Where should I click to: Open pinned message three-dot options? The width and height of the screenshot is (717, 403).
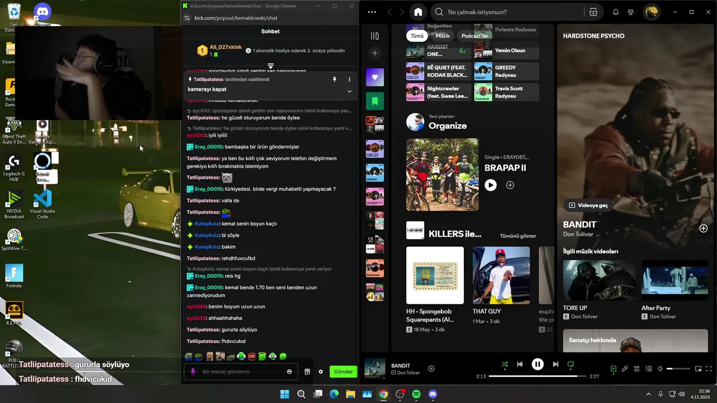[349, 79]
